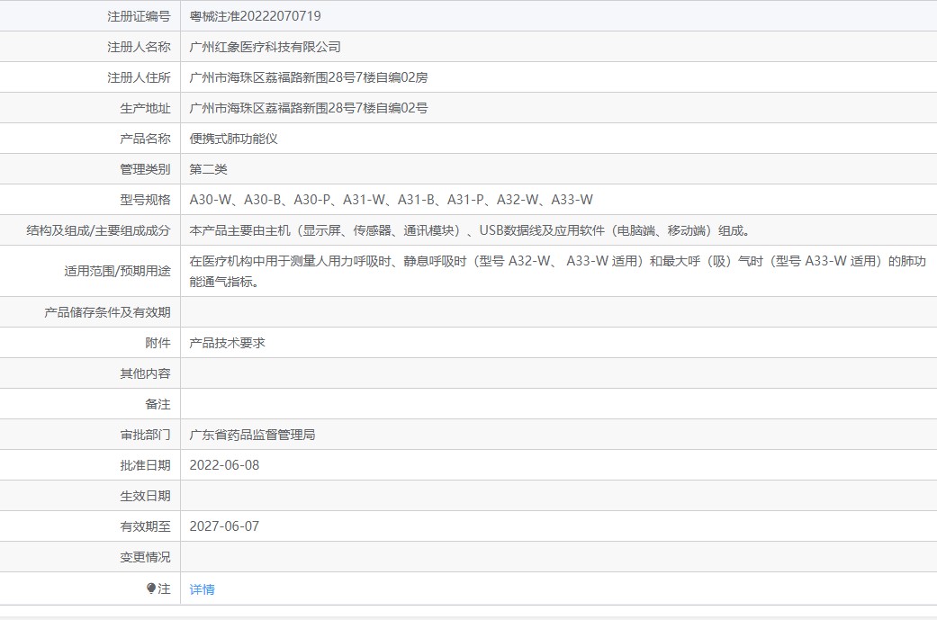Click the 备注 label
Screen dimensions: 937x620
coord(158,404)
